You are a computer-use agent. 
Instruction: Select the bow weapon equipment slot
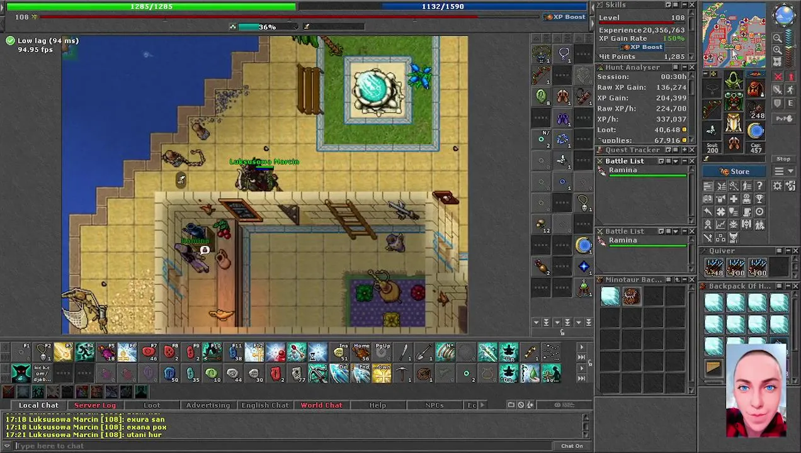pos(711,109)
